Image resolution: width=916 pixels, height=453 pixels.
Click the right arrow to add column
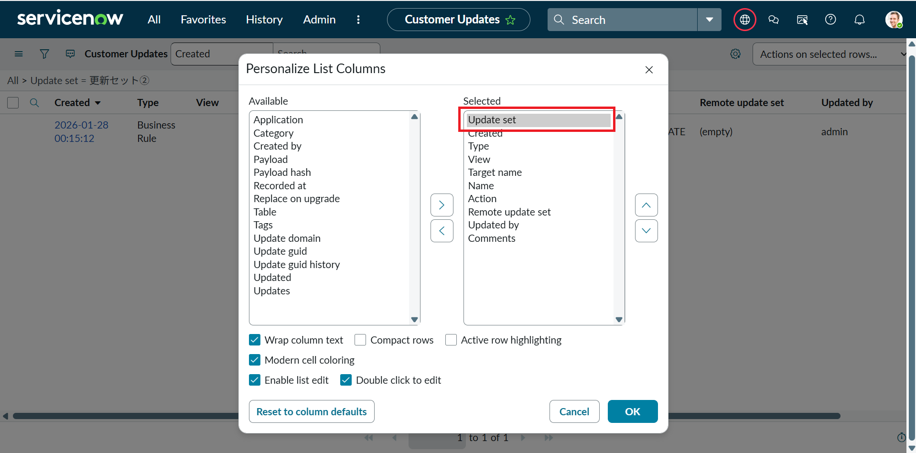(x=442, y=205)
